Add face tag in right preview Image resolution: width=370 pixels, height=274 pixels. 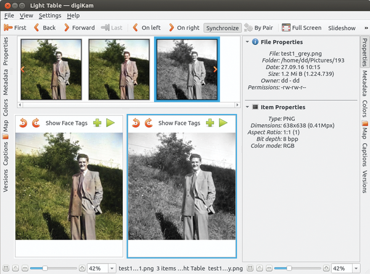coord(210,123)
